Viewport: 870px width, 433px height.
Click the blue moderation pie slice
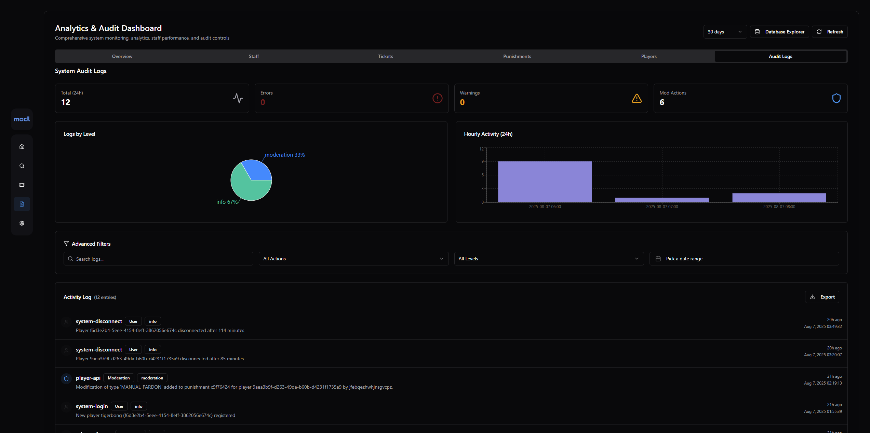click(x=257, y=171)
